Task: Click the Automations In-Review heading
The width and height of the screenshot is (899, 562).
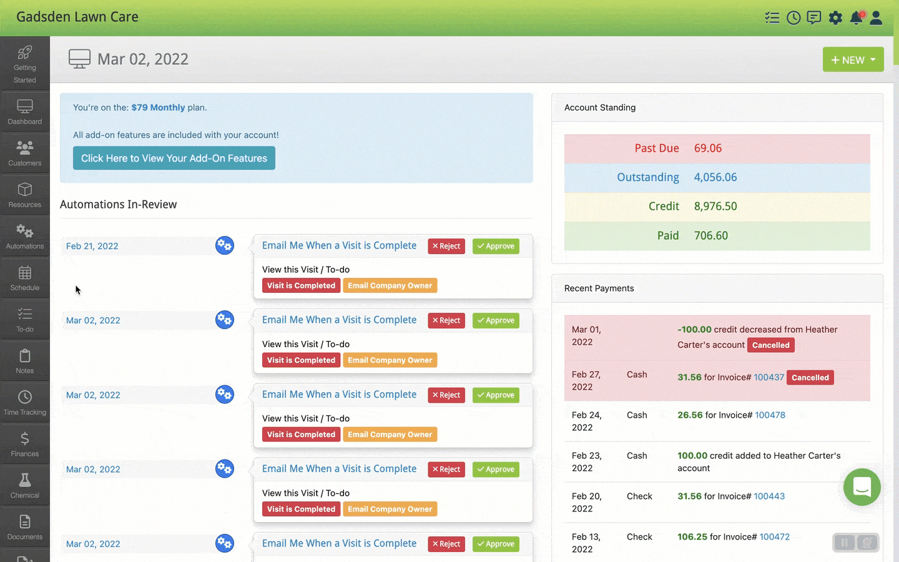Action: [x=119, y=204]
